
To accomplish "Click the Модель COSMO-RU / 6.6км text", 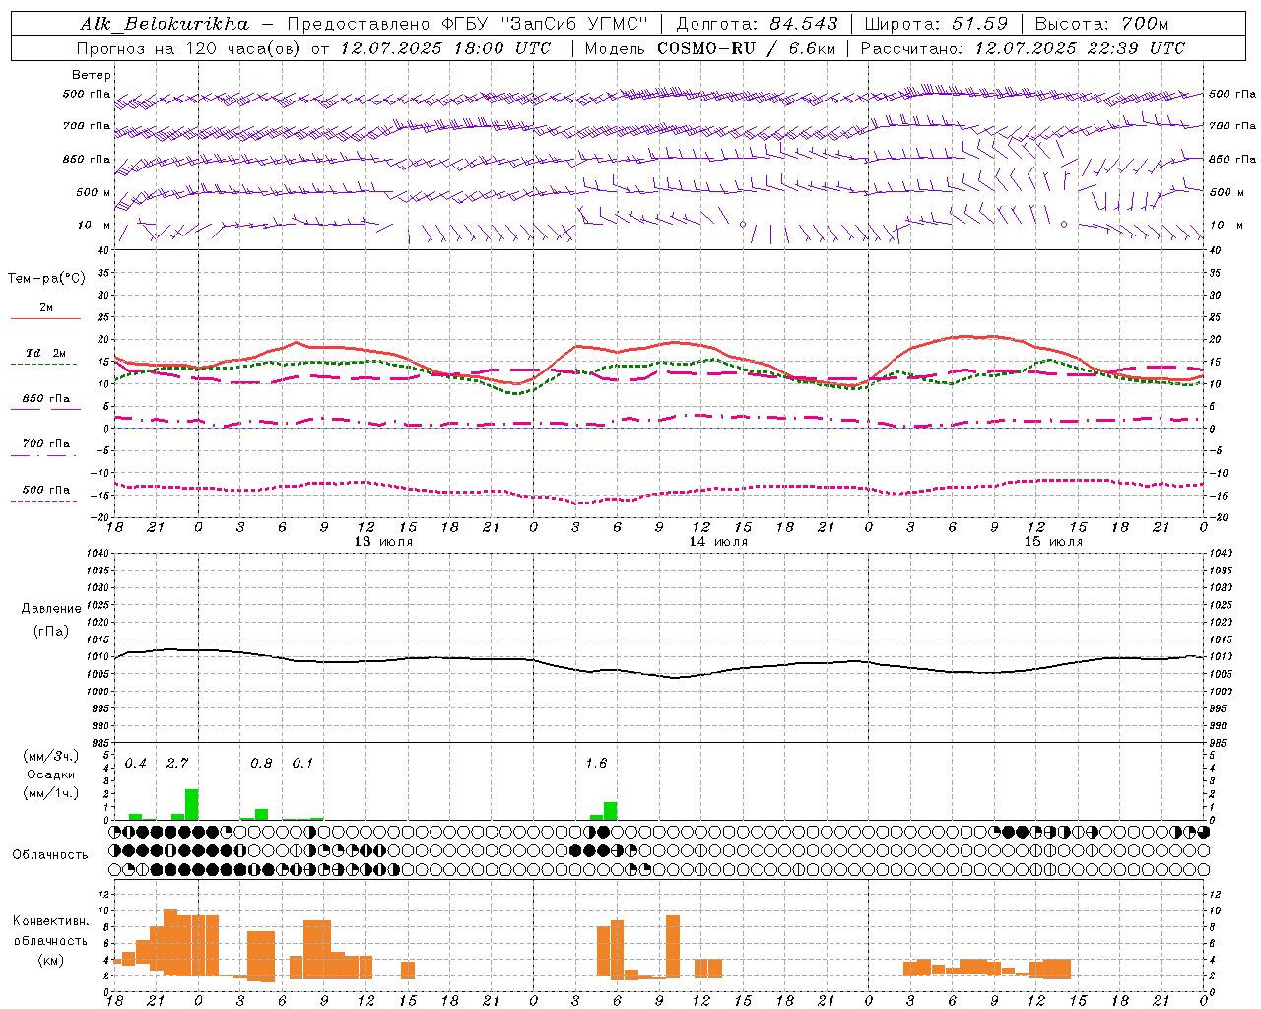I will [x=710, y=48].
